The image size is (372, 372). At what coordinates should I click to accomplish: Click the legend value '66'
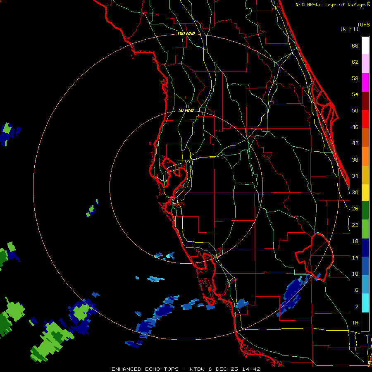[355, 46]
